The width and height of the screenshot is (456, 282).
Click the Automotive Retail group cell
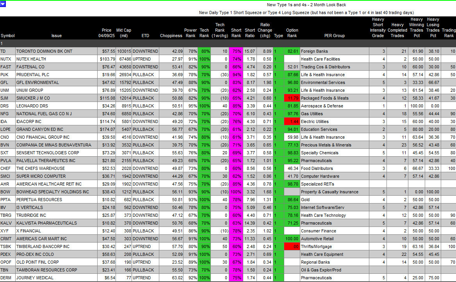[x=335, y=239]
